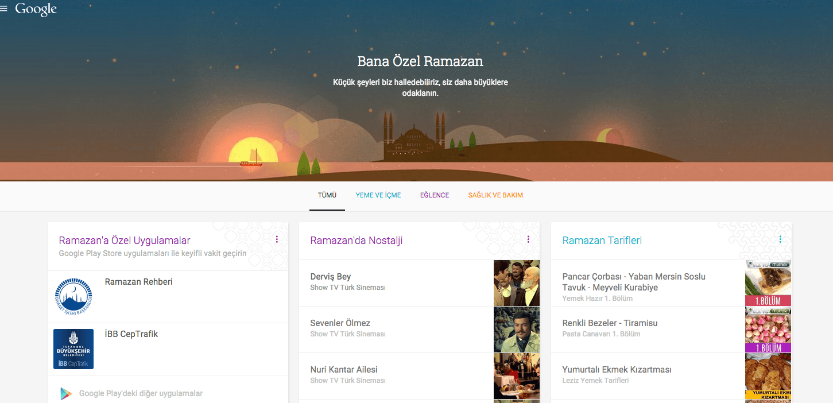The height and width of the screenshot is (403, 833).
Task: Open more options on Ramazan Tarifleri card
Action: [x=780, y=239]
